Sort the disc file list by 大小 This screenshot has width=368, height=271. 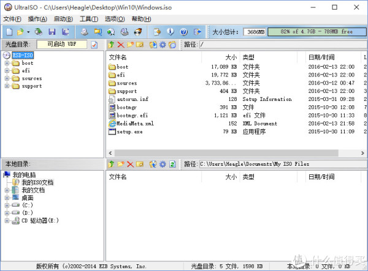pos(221,58)
